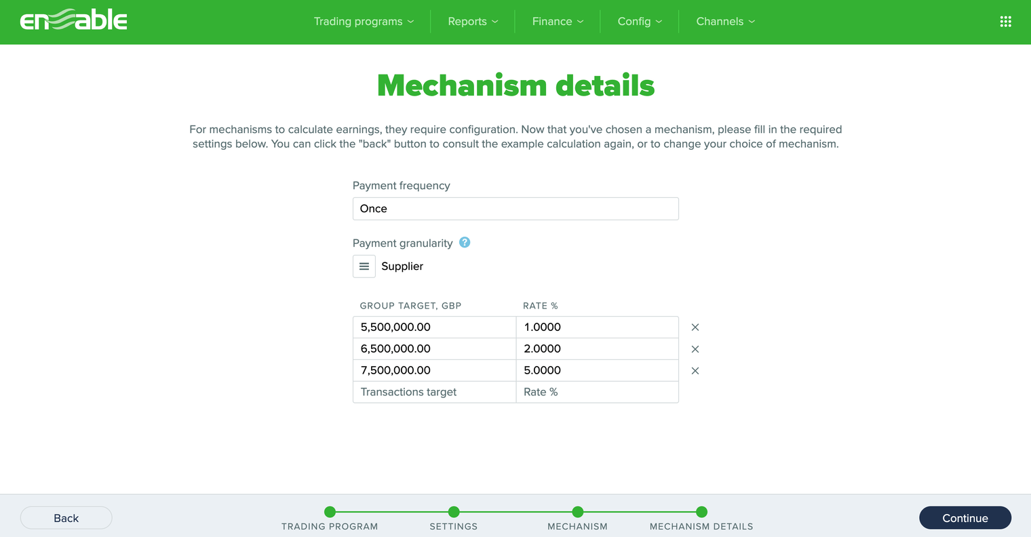Click the RATE % column header
The height and width of the screenshot is (537, 1031).
(x=541, y=306)
